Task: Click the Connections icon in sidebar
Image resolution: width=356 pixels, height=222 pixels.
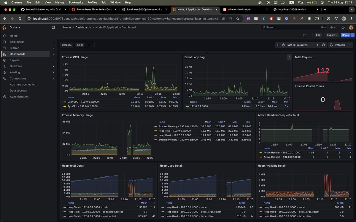Action: point(4,78)
